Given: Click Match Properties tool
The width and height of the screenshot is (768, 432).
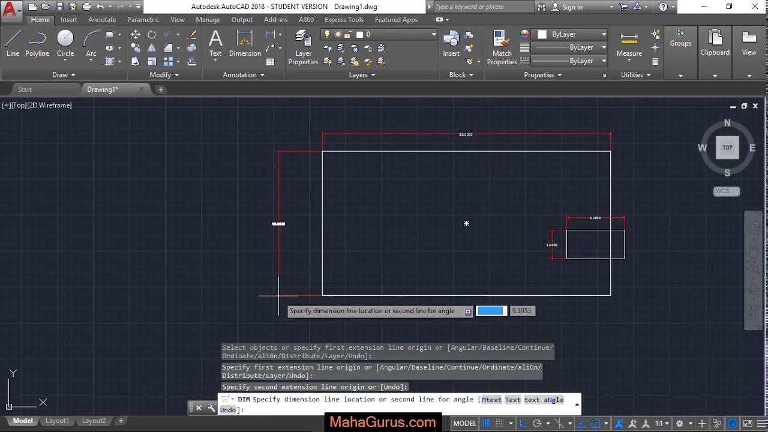Looking at the screenshot, I should (x=502, y=47).
